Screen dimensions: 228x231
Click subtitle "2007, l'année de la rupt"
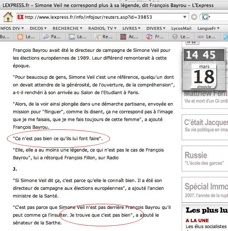(x=207, y=195)
